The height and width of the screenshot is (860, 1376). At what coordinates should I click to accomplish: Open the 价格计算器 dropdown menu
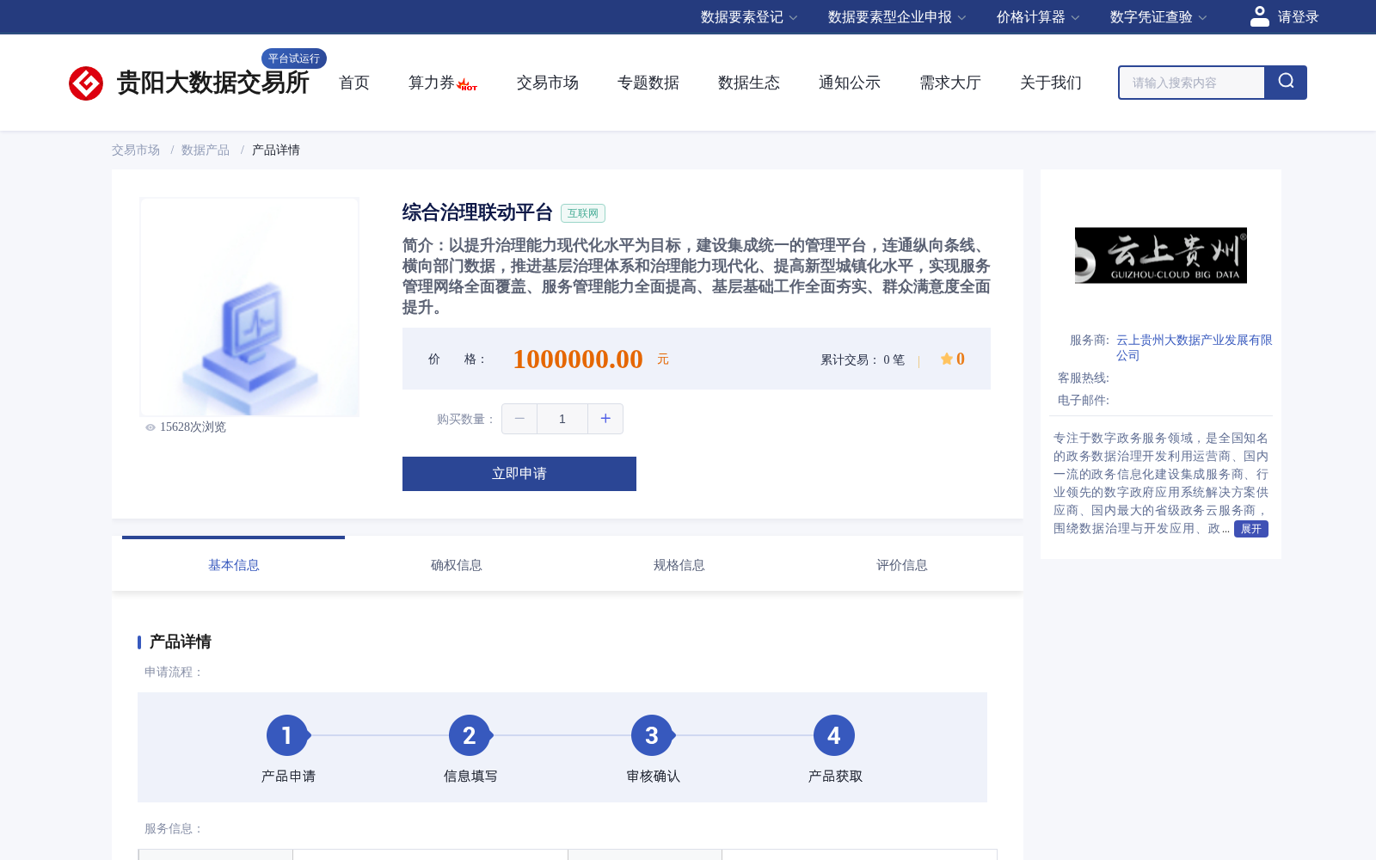point(1038,17)
